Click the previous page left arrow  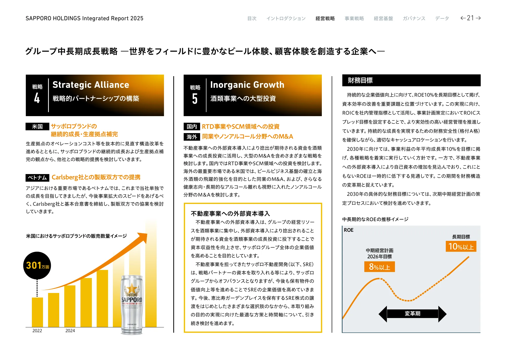(x=463, y=18)
